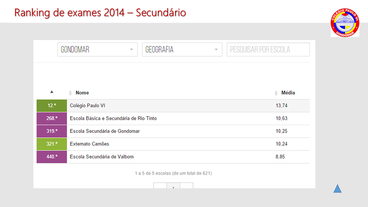Image resolution: width=368 pixels, height=207 pixels.
Task: Click the Colégio Paulo VI logo
Action: click(x=345, y=23)
